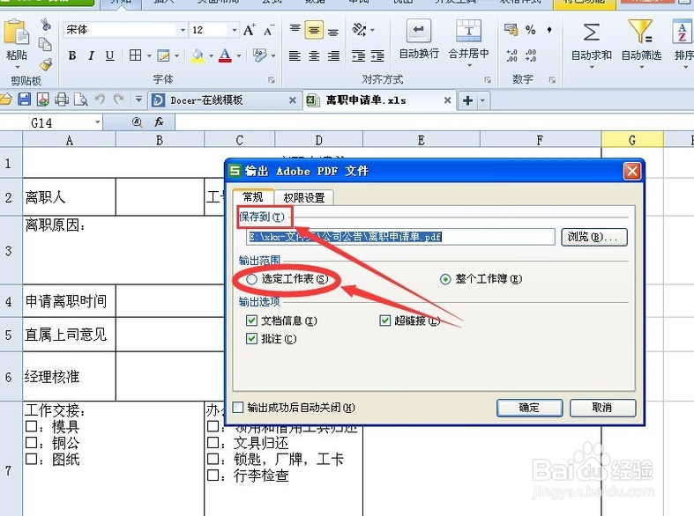694x516 pixels.
Task: Switch to the 常规 tab in dialog
Action: tap(253, 196)
